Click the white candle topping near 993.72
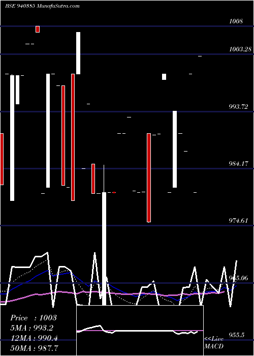This screenshot has height=356, width=254. click(x=175, y=149)
